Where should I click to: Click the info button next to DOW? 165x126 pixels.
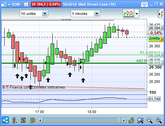point(26,4)
